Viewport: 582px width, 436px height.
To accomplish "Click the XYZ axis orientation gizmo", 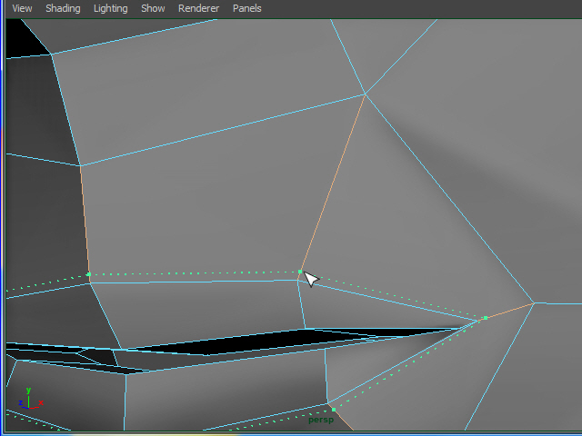I will pyautogui.click(x=28, y=399).
